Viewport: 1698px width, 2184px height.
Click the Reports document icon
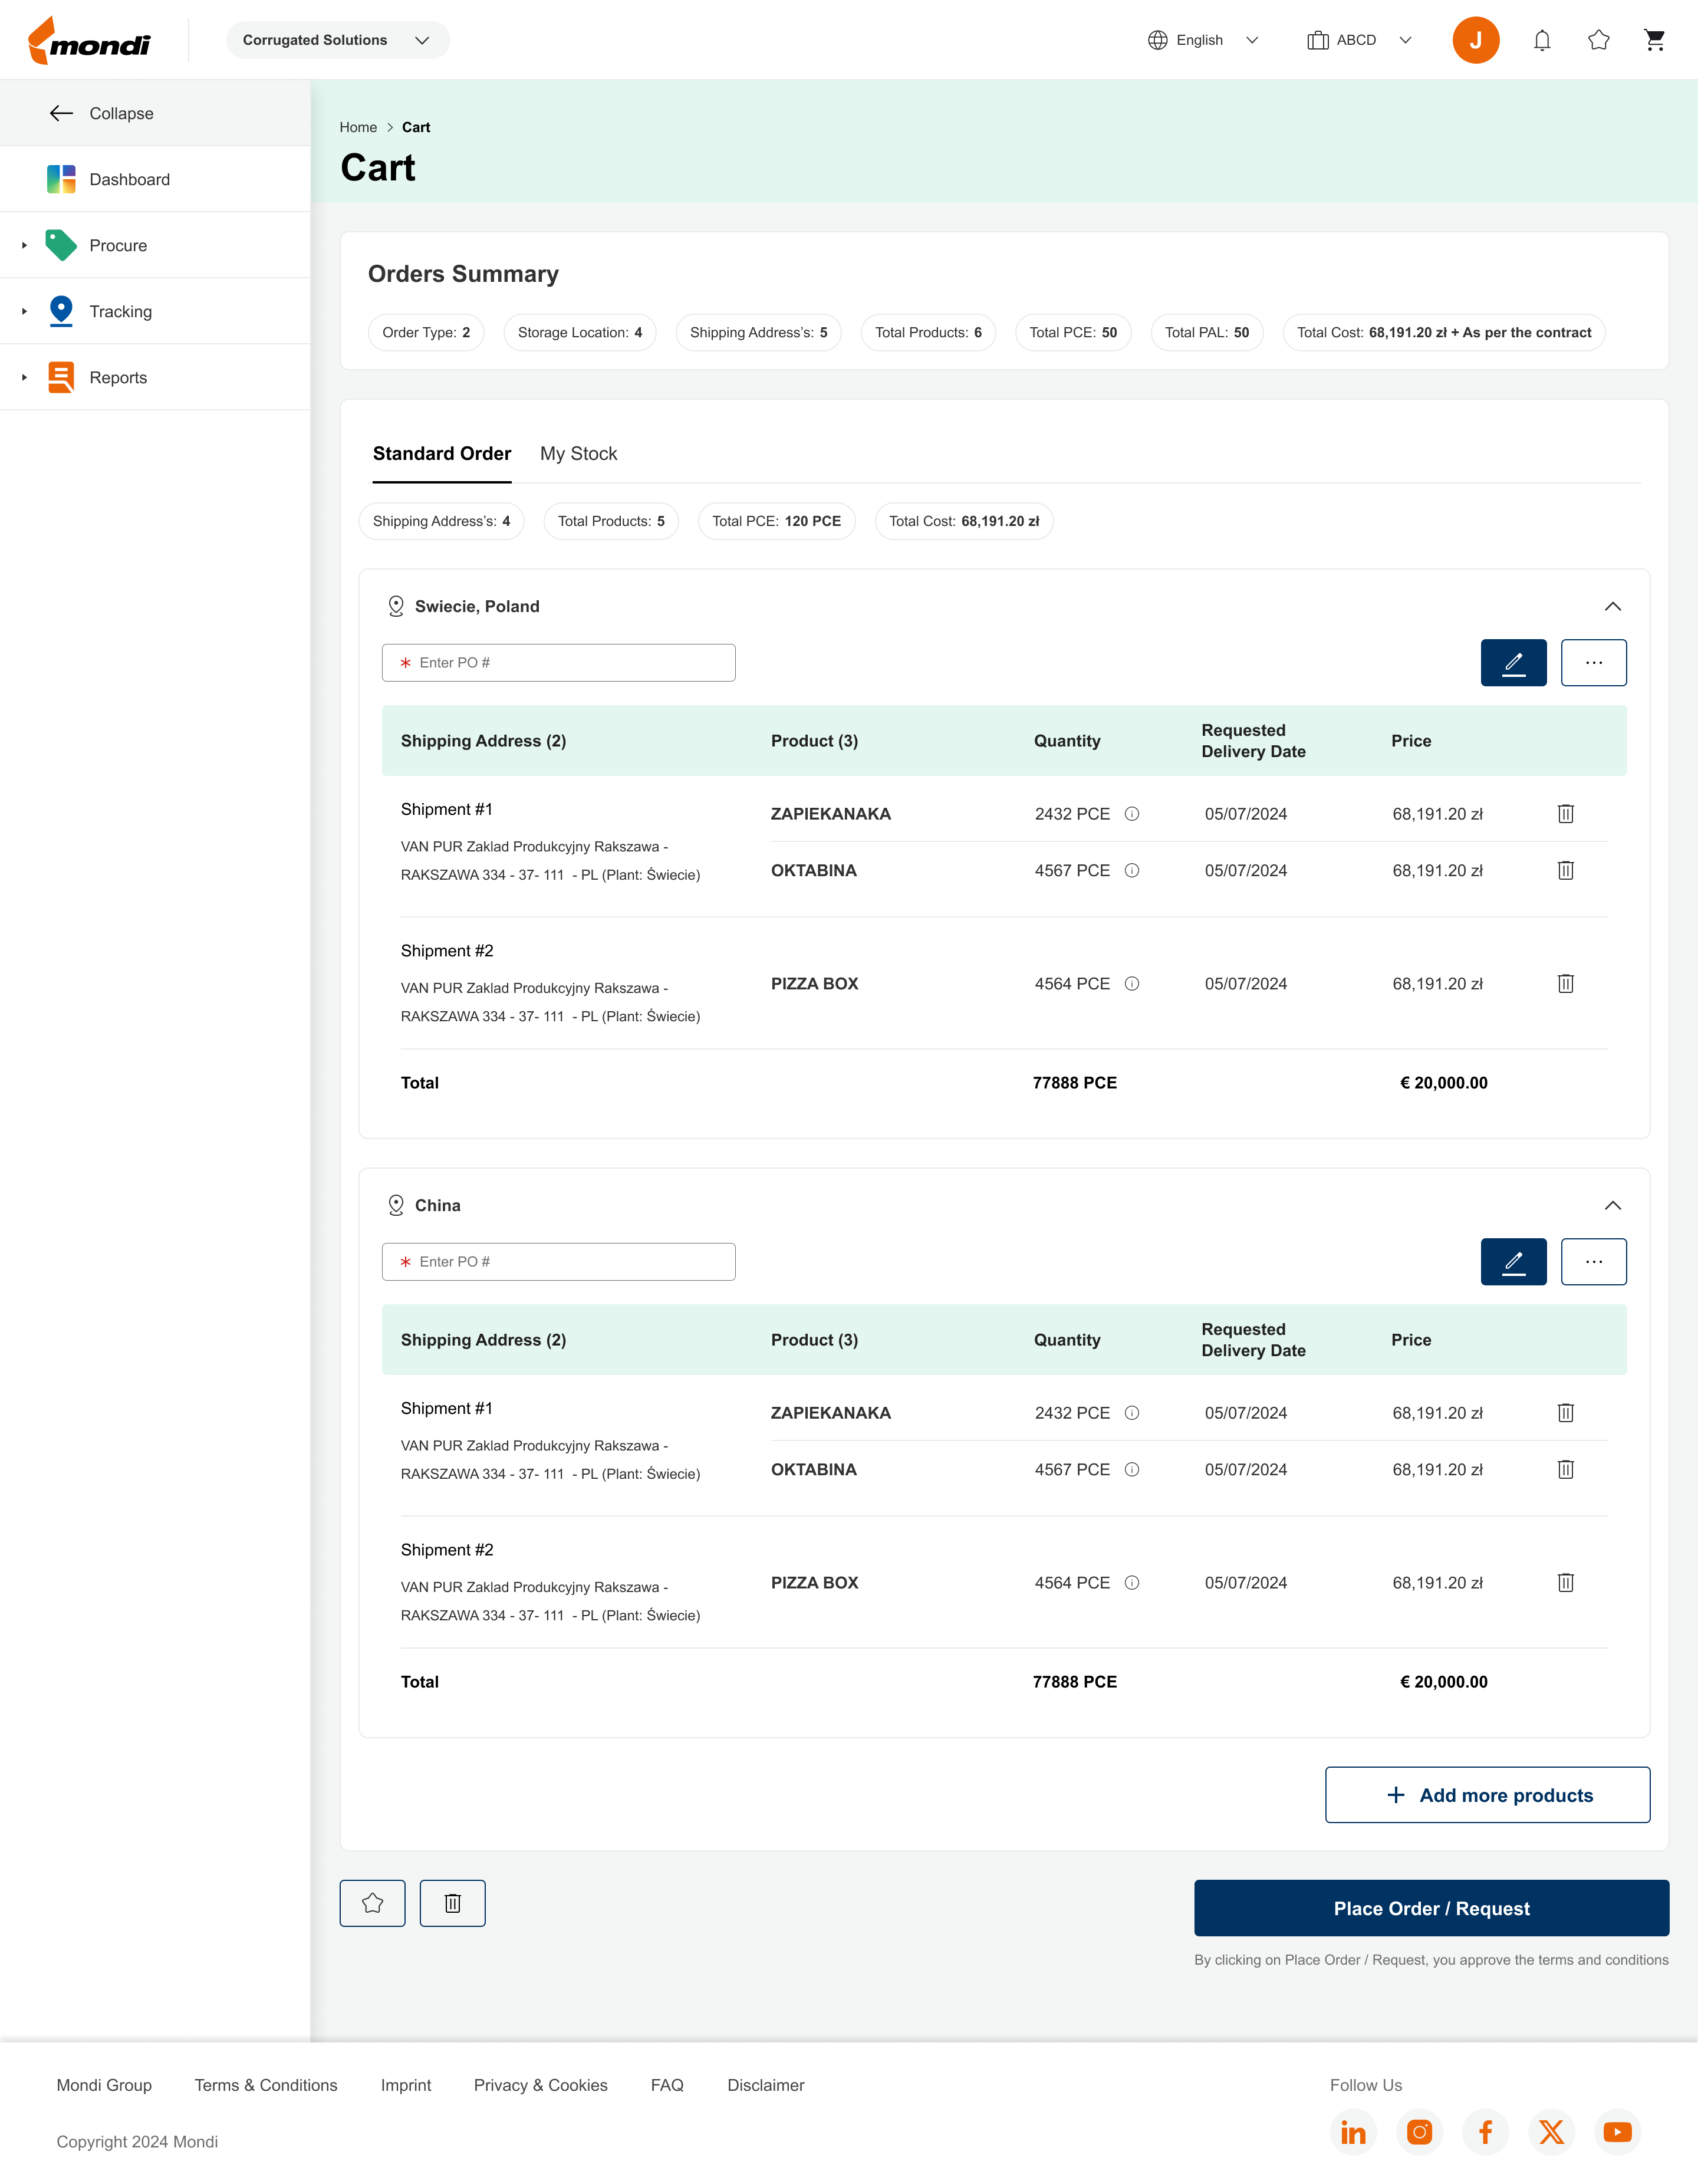pyautogui.click(x=61, y=377)
